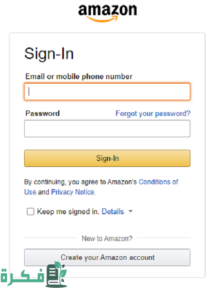Image resolution: width=215 pixels, height=288 pixels.
Task: Click the Password field label
Action: [43, 113]
